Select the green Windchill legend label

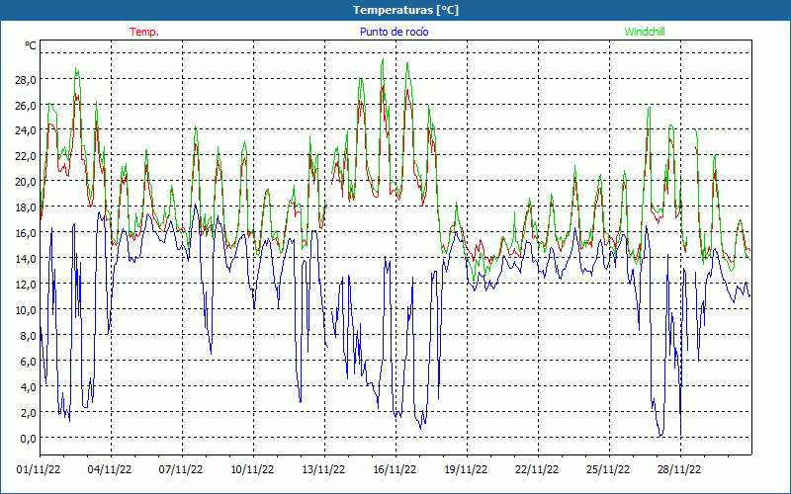645,32
